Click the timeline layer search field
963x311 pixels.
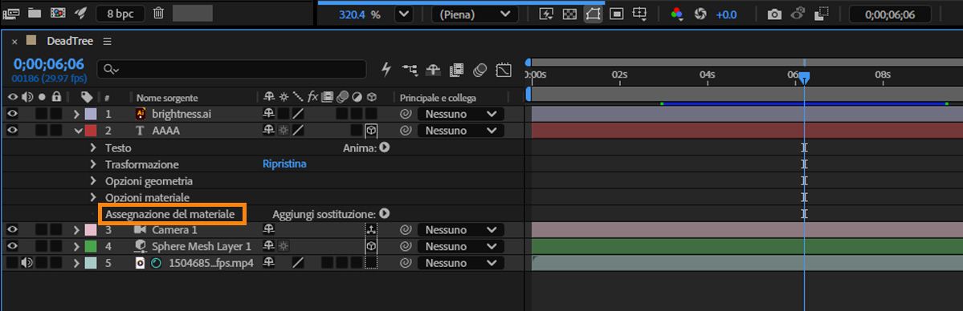pyautogui.click(x=232, y=69)
